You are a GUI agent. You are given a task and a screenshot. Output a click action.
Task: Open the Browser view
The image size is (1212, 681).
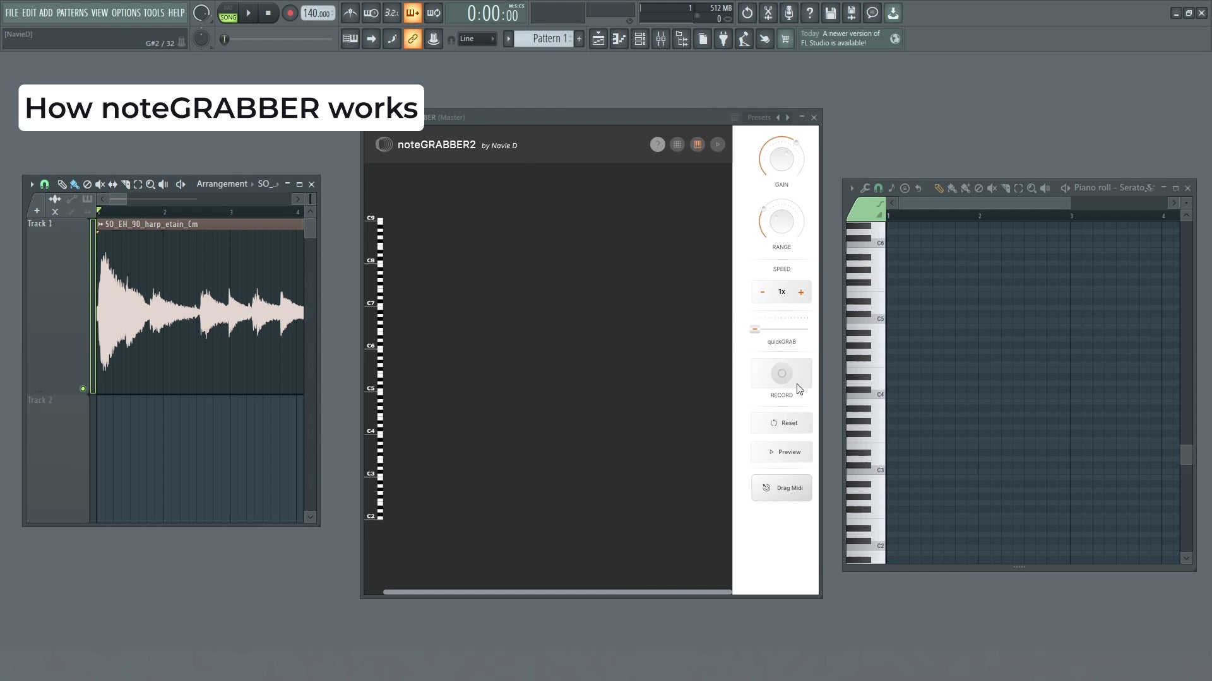point(682,39)
